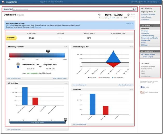Click the Facebook Like button

click(143, 87)
